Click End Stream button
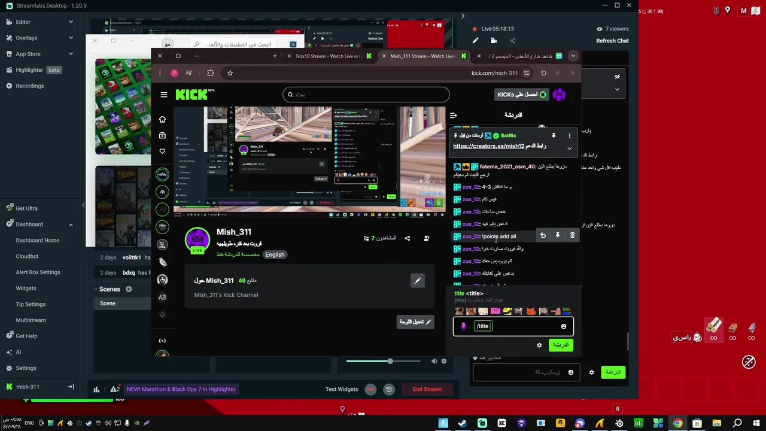 click(427, 389)
